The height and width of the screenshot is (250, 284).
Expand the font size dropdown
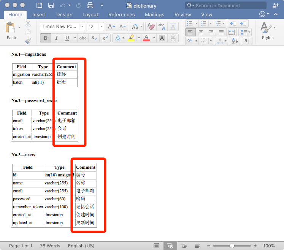pyautogui.click(x=101, y=27)
